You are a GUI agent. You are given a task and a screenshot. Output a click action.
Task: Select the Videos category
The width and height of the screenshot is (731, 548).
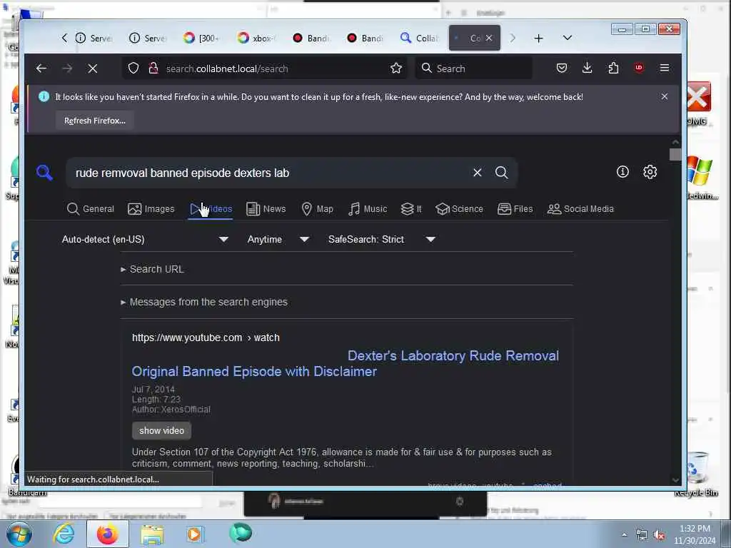tap(211, 209)
